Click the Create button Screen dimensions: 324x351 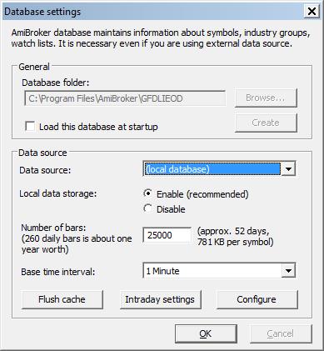[266, 123]
